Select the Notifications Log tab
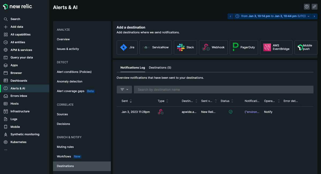The image size is (321, 174). click(x=133, y=68)
